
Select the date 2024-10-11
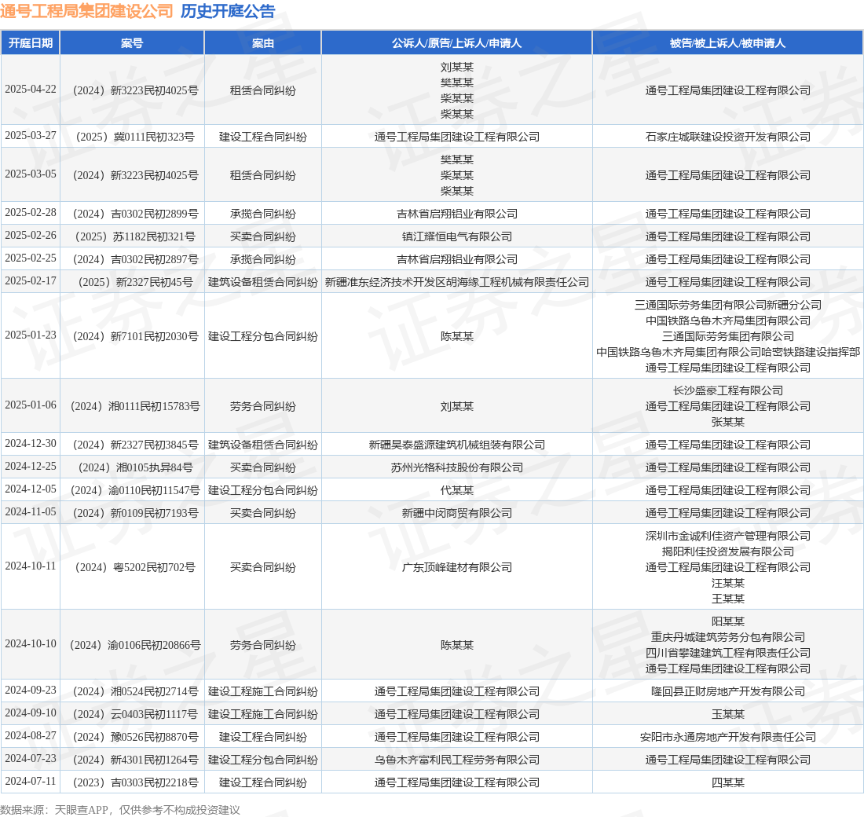(x=31, y=566)
